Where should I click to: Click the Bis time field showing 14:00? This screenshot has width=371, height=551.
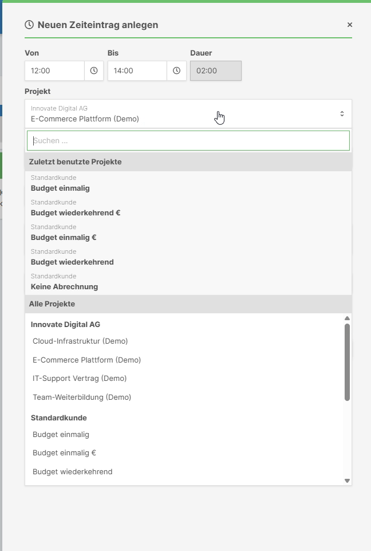point(137,71)
